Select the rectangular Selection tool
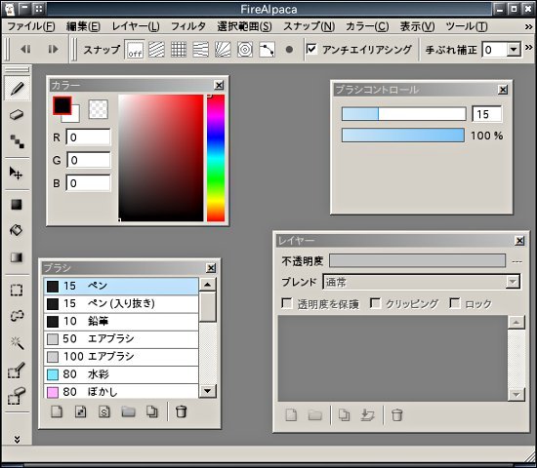Image resolution: width=537 pixels, height=468 pixels. [x=16, y=291]
